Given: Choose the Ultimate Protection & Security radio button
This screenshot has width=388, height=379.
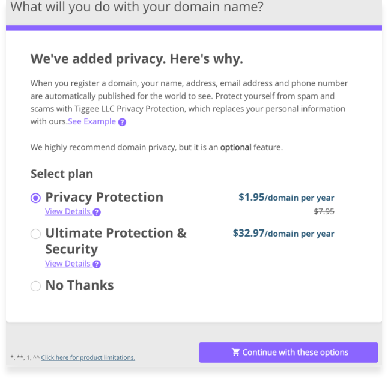Looking at the screenshot, I should (35, 234).
